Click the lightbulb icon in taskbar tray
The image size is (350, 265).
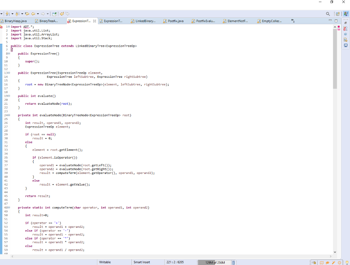point(347,262)
